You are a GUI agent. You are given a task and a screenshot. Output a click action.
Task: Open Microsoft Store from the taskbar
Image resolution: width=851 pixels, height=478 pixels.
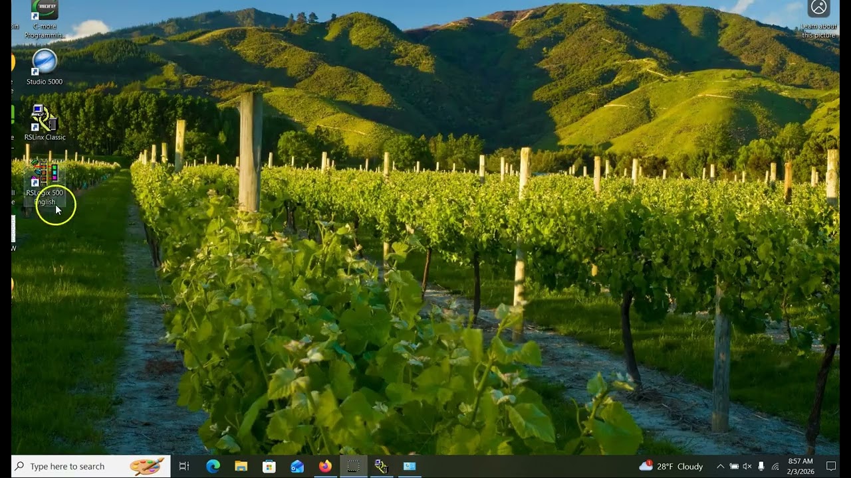(x=269, y=467)
